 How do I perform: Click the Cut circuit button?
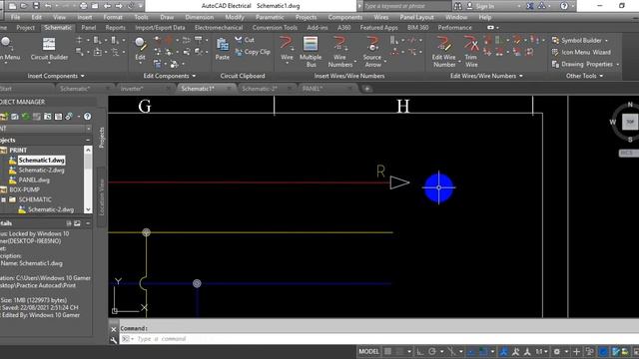point(245,40)
